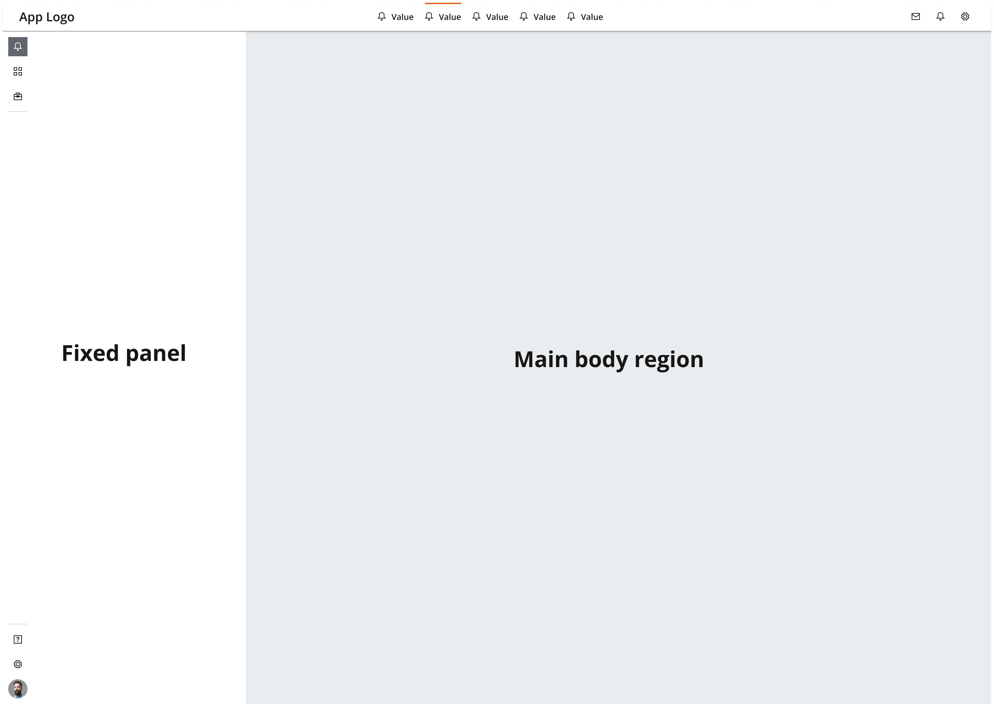This screenshot has height=704, width=994.
Task: Select the grid/dashboard icon in sidebar
Action: pos(18,71)
